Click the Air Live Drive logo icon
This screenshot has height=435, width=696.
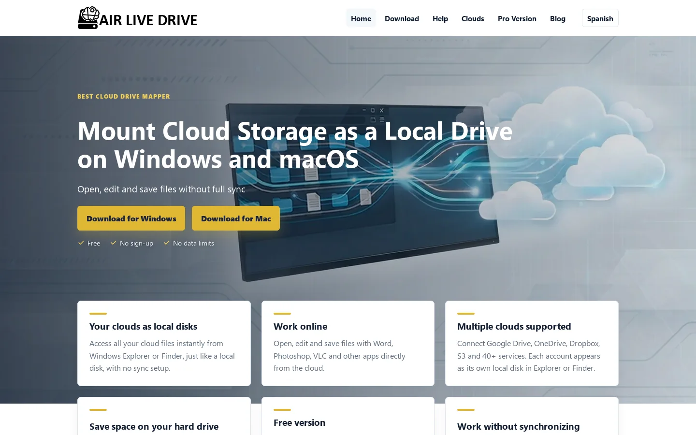pos(88,18)
